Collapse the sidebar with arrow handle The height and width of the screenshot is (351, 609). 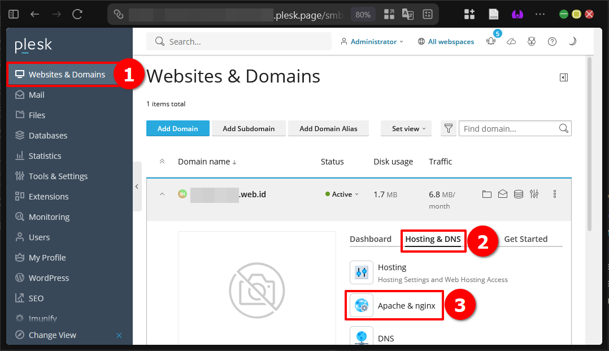(137, 187)
